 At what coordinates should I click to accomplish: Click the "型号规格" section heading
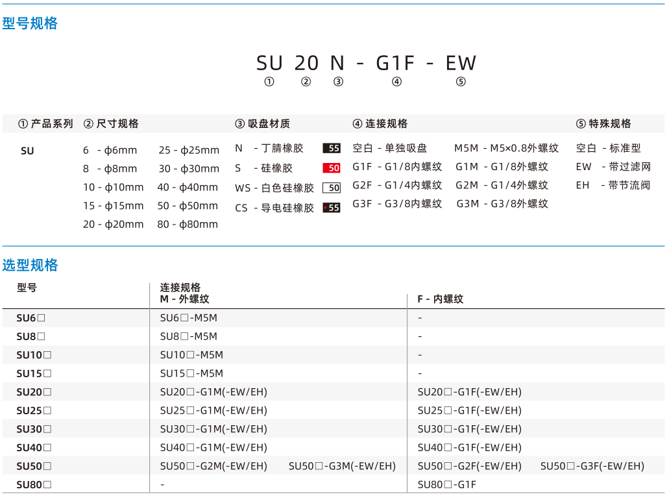click(x=30, y=23)
